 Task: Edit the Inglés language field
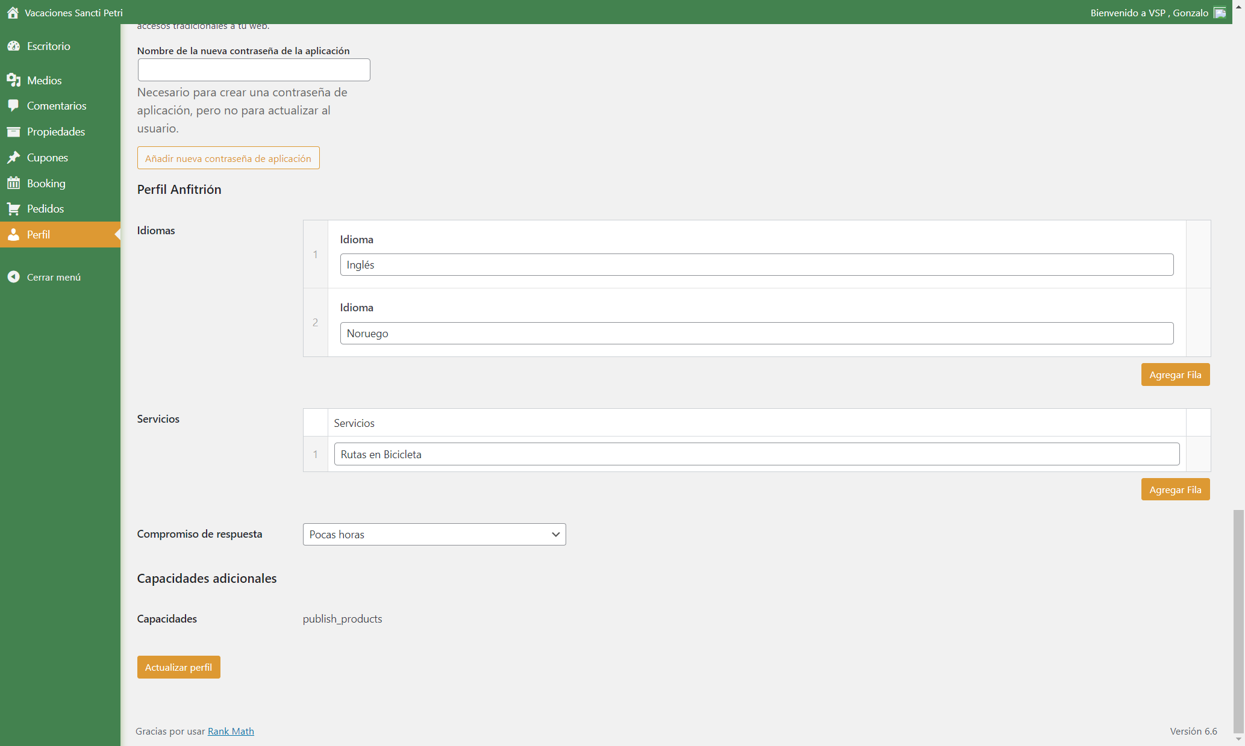757,265
